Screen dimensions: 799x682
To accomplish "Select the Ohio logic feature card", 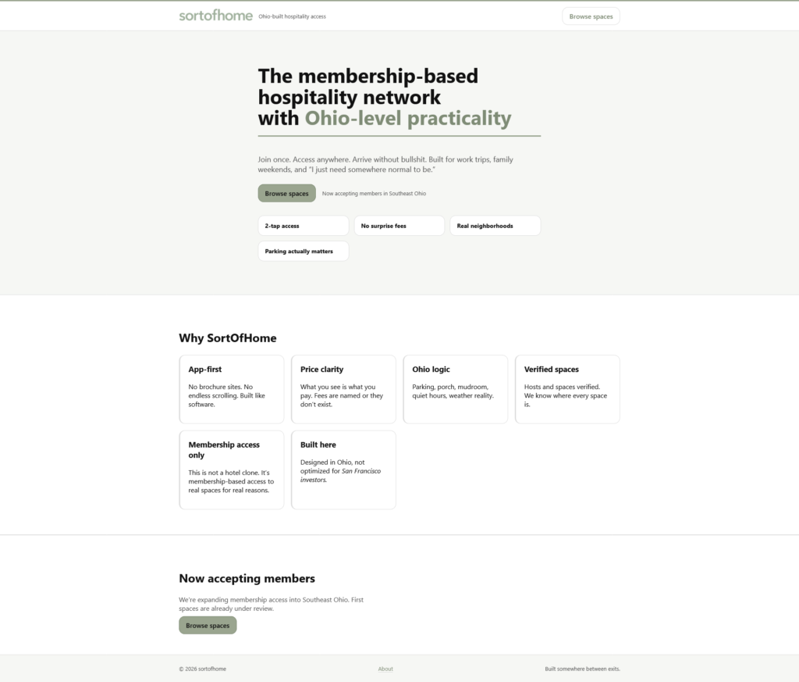I will pyautogui.click(x=455, y=389).
